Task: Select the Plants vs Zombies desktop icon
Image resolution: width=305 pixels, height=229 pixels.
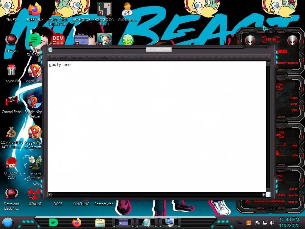Action: coord(35,168)
